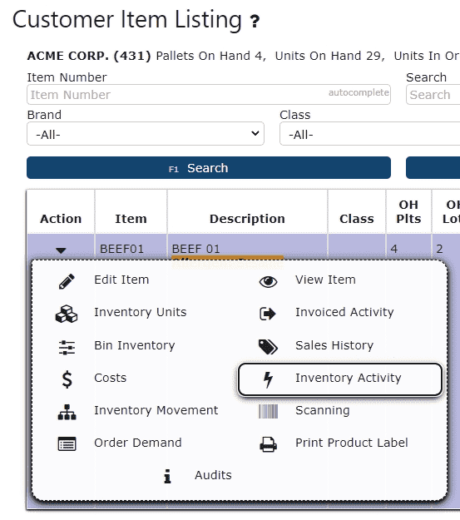
Task: Click the pencil Edit Item icon
Action: (67, 281)
